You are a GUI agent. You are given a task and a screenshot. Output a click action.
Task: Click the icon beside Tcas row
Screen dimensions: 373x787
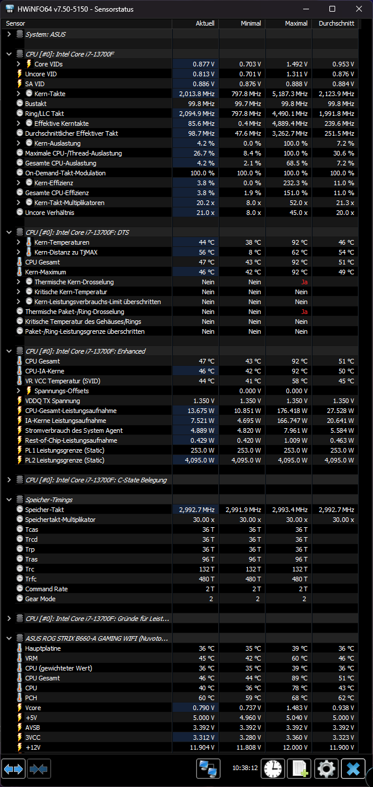[20, 530]
